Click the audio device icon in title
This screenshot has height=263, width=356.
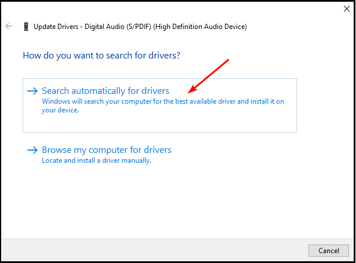[x=26, y=27]
